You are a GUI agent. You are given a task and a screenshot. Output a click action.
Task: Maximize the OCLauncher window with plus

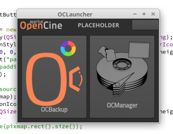coord(144,14)
